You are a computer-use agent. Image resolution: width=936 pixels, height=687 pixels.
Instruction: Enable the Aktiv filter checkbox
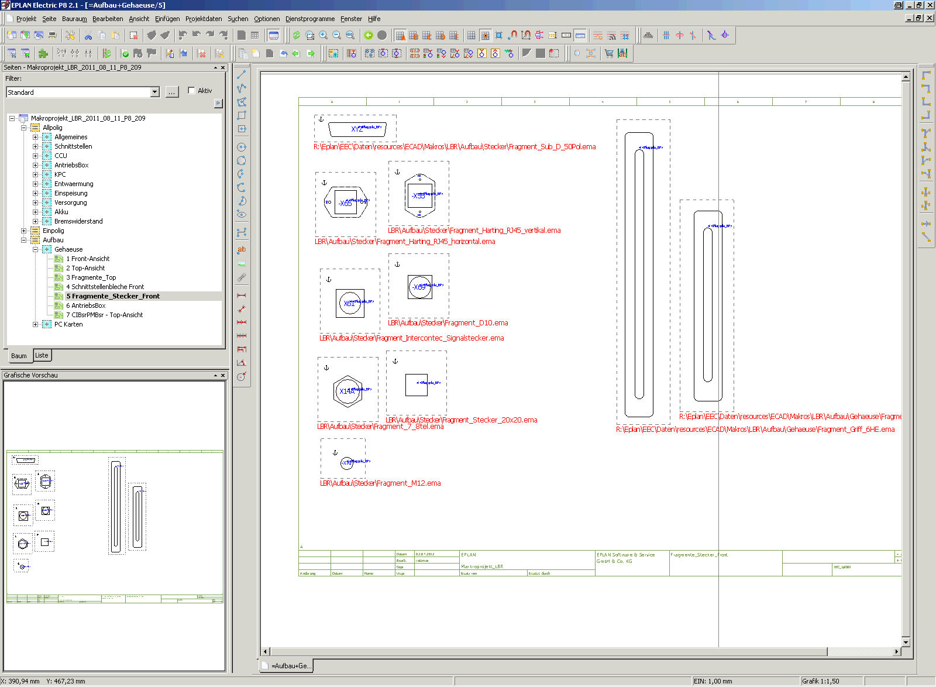191,91
